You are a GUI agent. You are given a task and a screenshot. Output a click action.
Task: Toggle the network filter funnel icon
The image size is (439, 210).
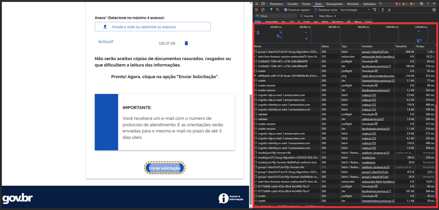[271, 10]
